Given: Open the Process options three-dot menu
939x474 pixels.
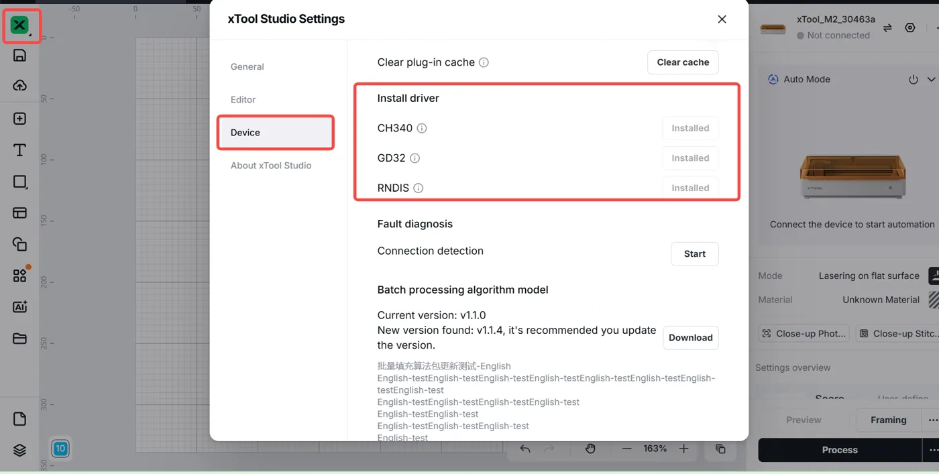Looking at the screenshot, I should tap(933, 450).
